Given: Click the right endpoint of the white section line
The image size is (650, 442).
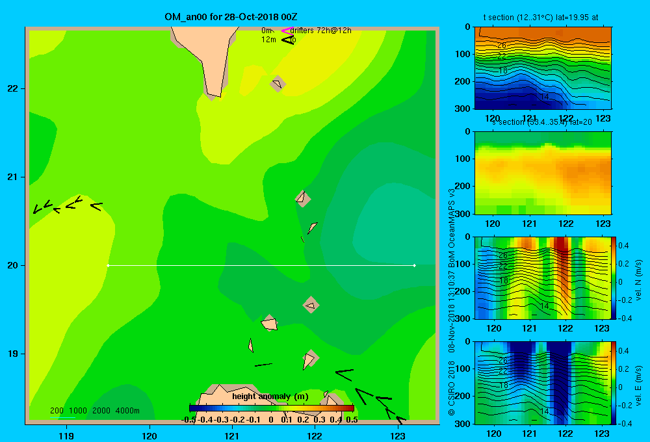Looking at the screenshot, I should click(415, 265).
